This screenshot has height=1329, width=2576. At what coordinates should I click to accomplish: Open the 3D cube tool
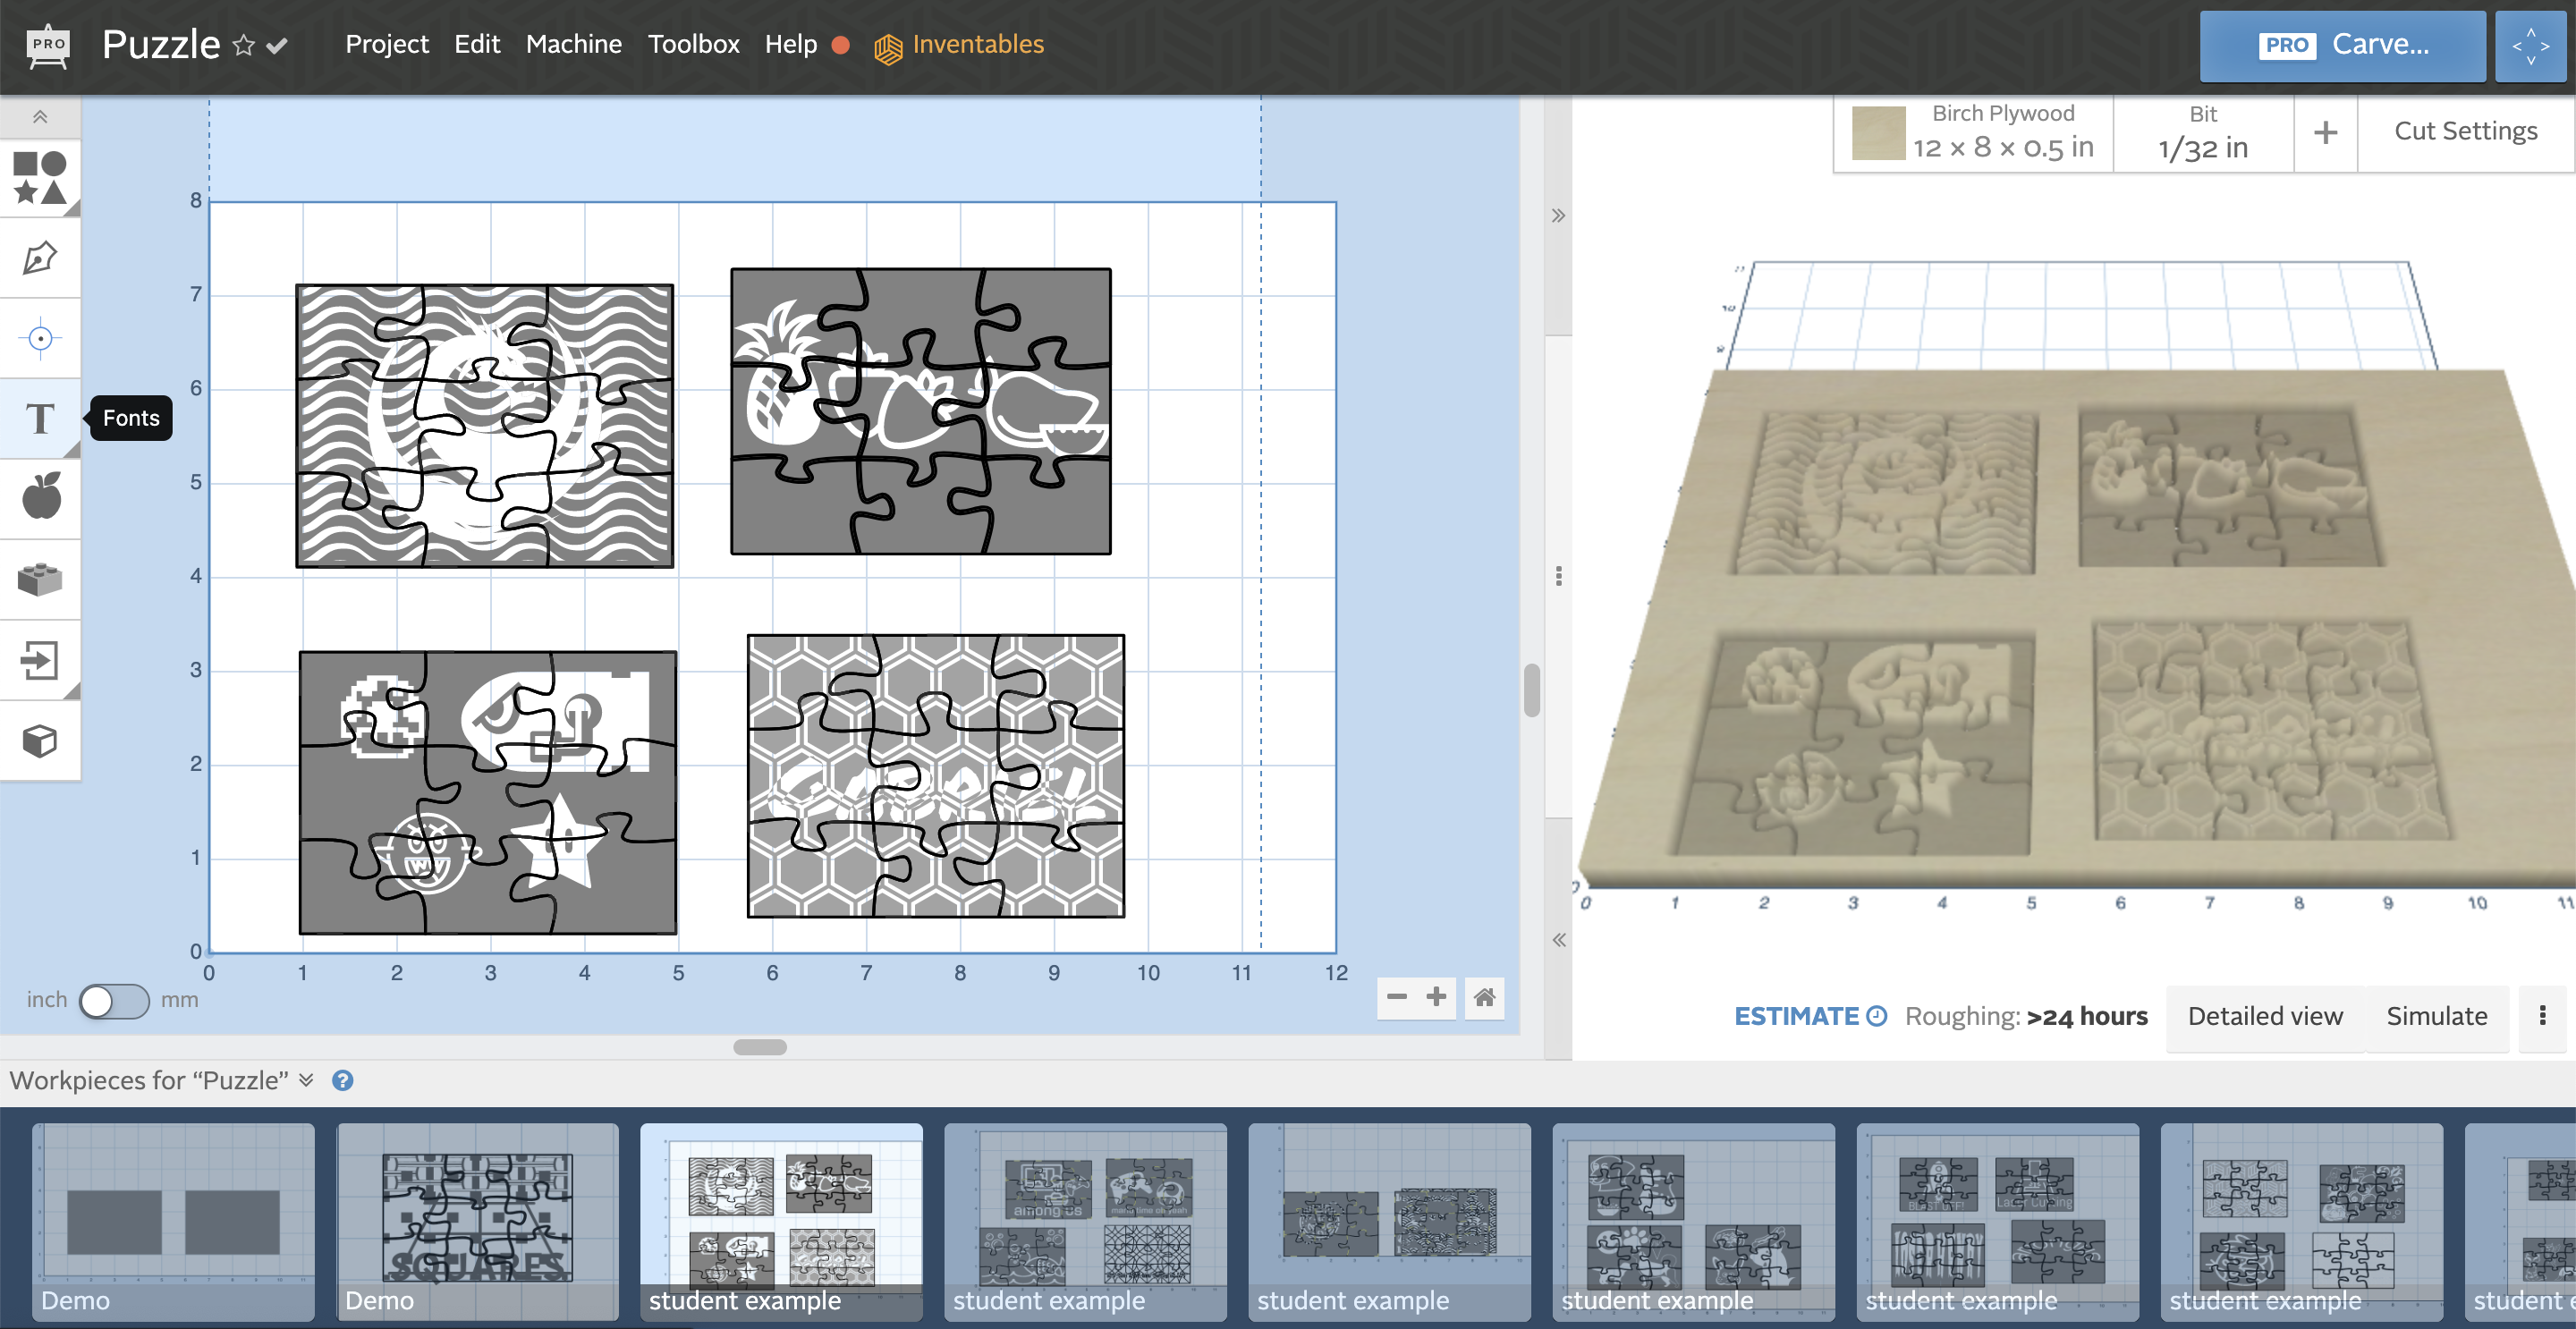(x=40, y=741)
